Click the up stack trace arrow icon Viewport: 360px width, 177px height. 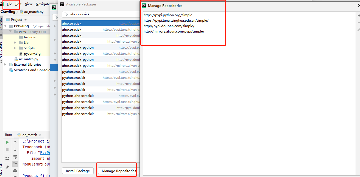coord(15,142)
